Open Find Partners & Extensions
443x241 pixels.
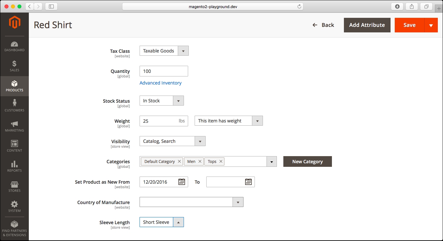(x=14, y=229)
